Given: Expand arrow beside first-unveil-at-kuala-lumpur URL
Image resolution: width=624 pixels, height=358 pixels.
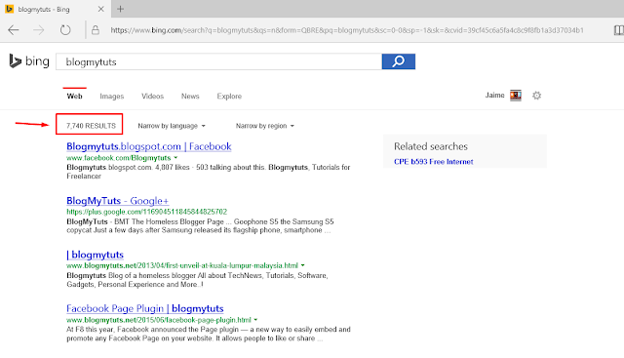Looking at the screenshot, I should (303, 265).
